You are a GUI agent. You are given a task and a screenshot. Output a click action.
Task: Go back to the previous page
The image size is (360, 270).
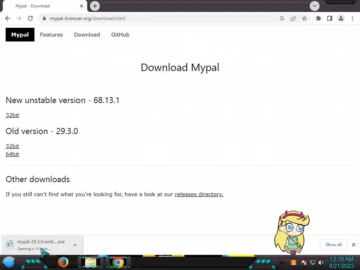8,18
